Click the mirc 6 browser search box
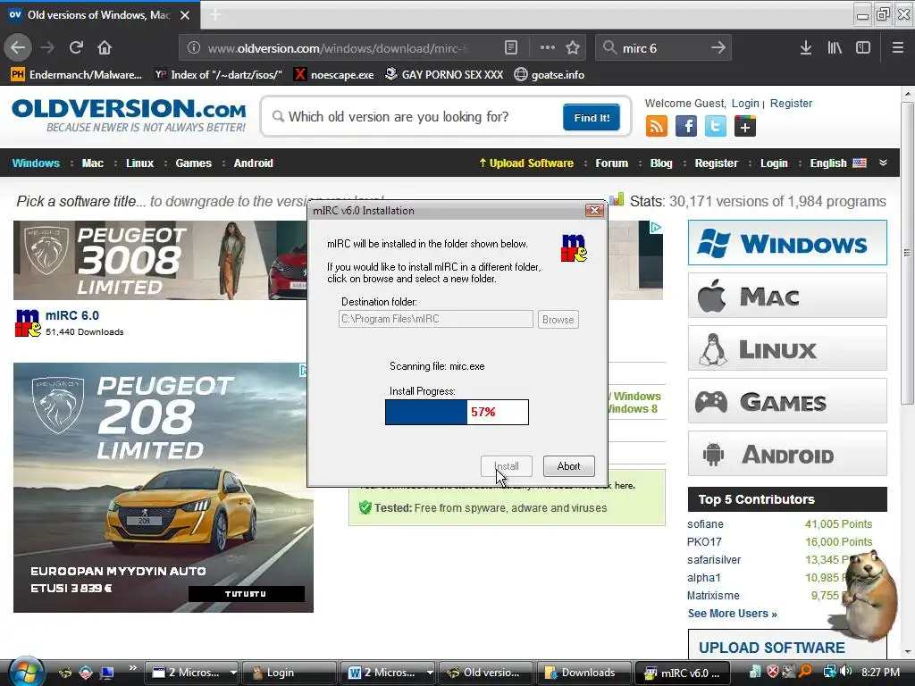The width and height of the screenshot is (915, 686). tap(663, 48)
